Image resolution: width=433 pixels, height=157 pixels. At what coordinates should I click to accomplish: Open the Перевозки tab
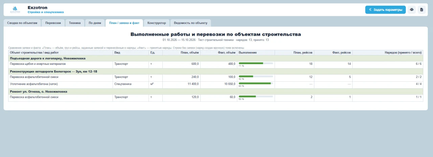point(53,23)
